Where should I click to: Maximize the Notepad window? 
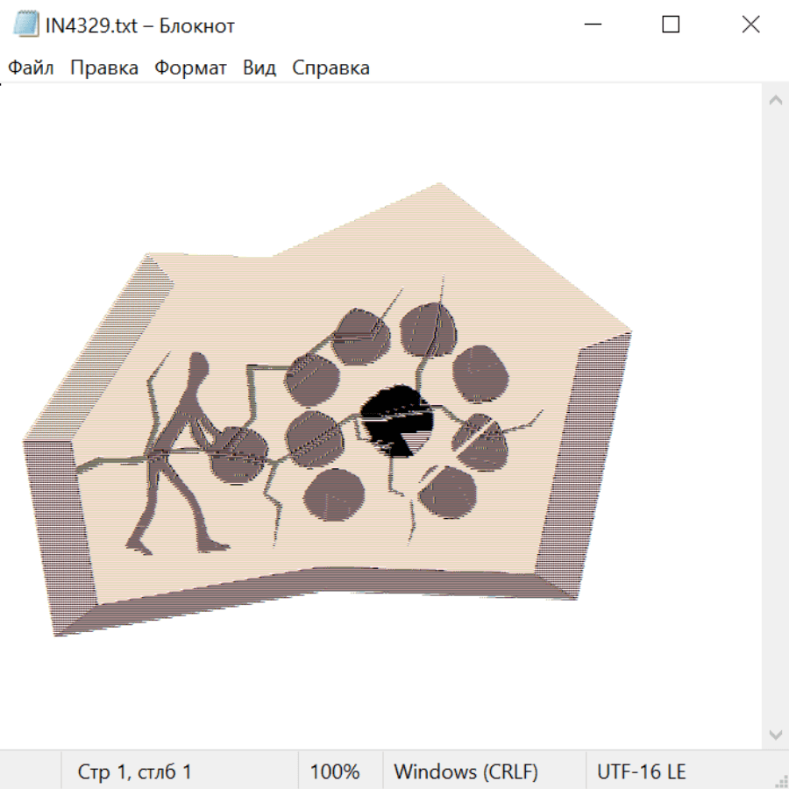click(671, 25)
